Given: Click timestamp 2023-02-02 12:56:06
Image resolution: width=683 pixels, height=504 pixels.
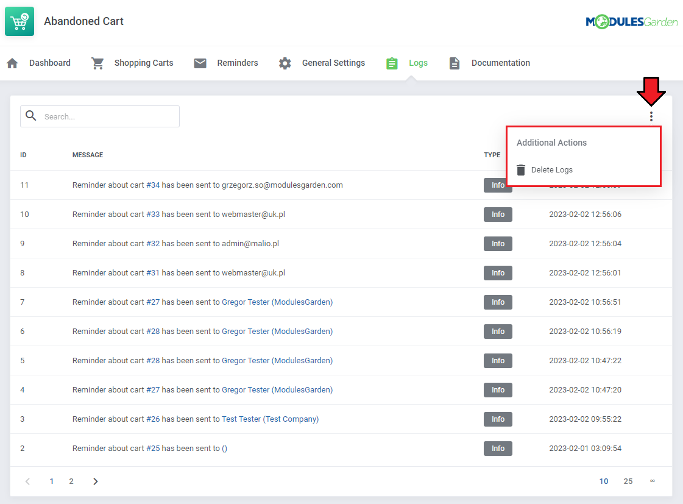Looking at the screenshot, I should tap(585, 215).
